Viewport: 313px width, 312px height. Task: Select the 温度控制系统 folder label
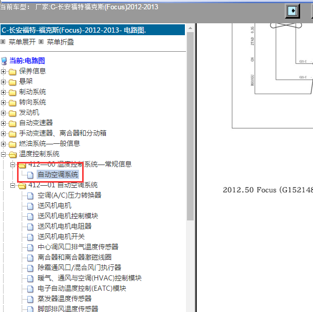point(39,154)
